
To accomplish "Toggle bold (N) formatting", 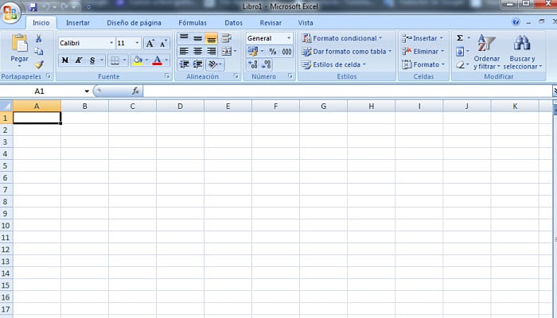I will point(65,60).
